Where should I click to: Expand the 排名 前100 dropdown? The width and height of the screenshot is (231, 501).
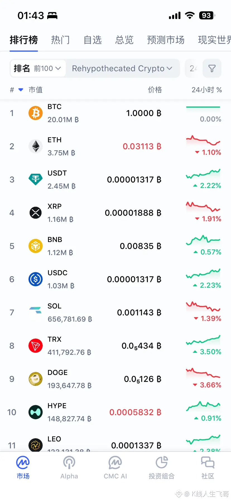point(38,68)
